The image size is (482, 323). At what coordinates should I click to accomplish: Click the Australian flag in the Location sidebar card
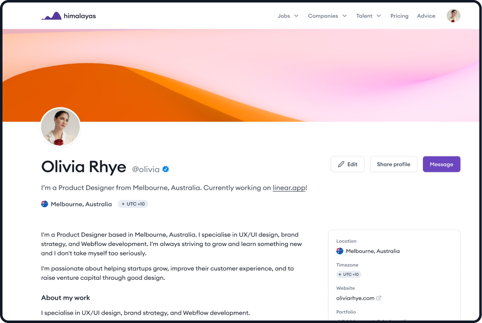click(x=340, y=251)
